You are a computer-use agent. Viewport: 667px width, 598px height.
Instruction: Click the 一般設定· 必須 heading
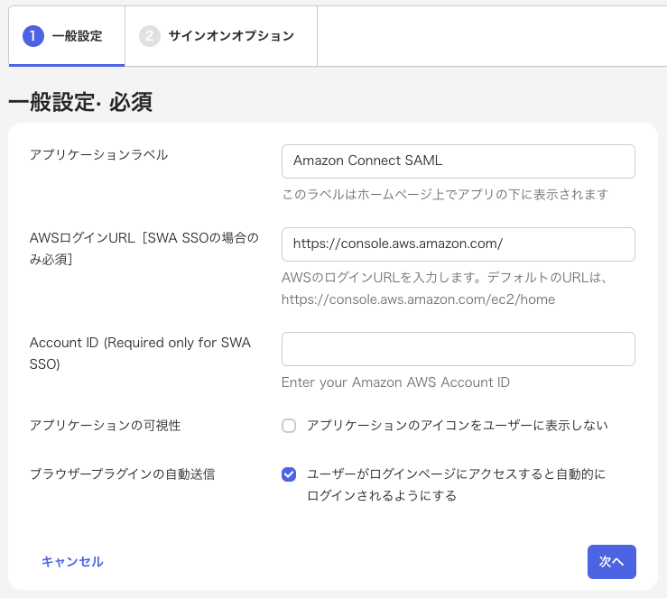point(80,102)
